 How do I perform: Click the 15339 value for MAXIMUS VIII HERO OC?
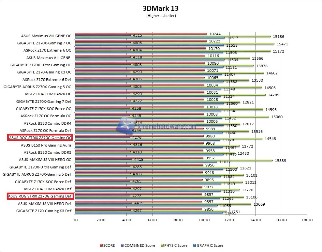click(x=280, y=160)
